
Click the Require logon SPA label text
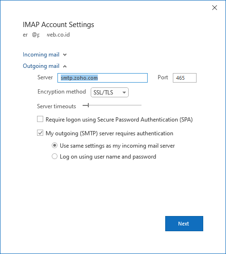click(x=119, y=120)
